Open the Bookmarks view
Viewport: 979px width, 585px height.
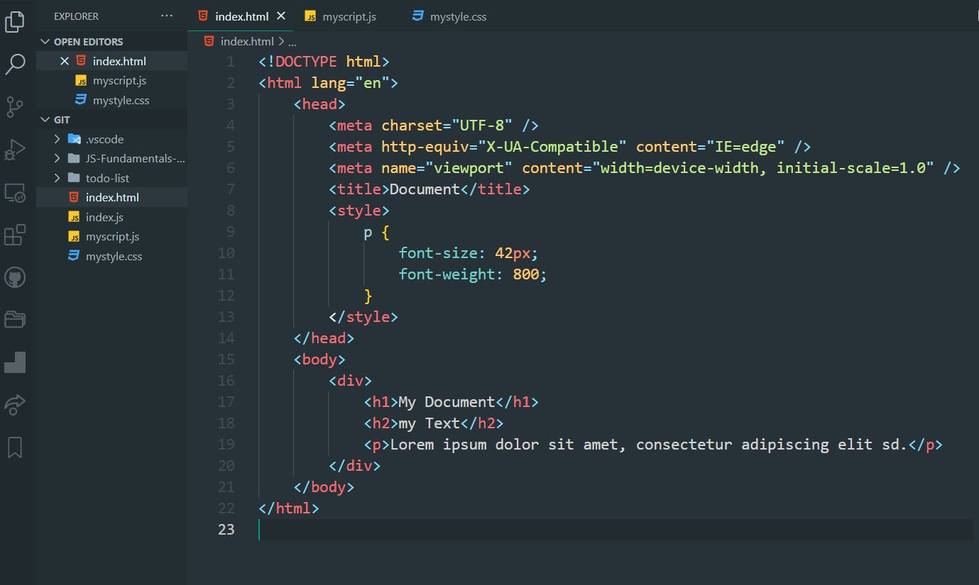[15, 447]
